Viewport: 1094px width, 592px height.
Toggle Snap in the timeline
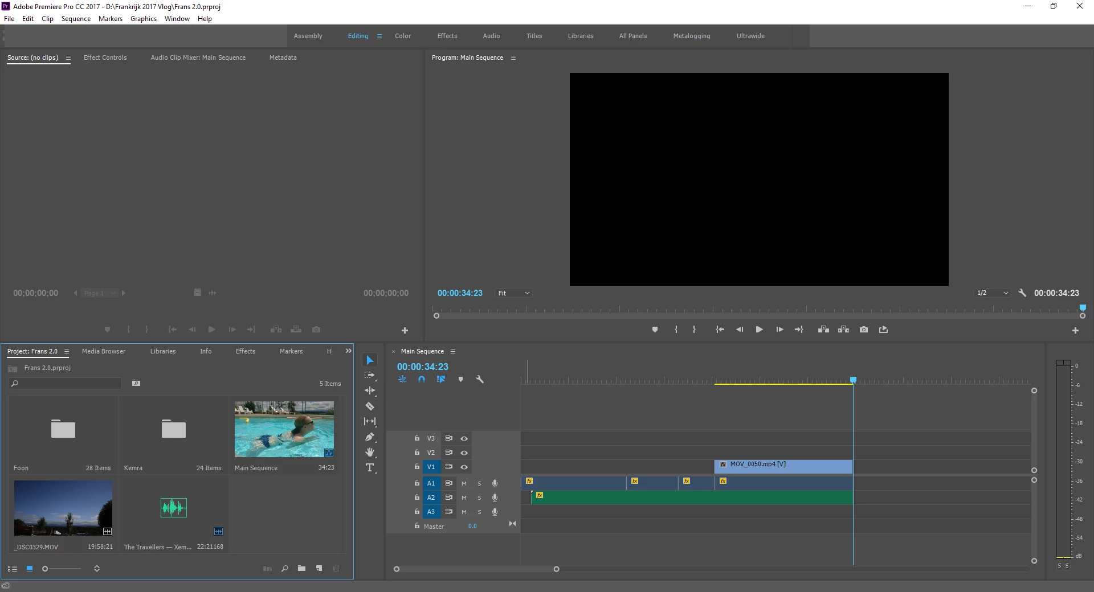point(421,379)
